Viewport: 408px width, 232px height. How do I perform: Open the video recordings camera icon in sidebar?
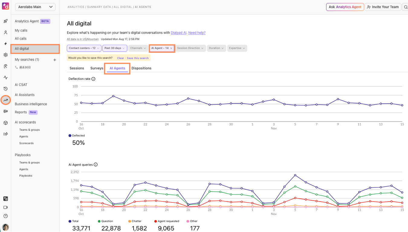click(5, 111)
